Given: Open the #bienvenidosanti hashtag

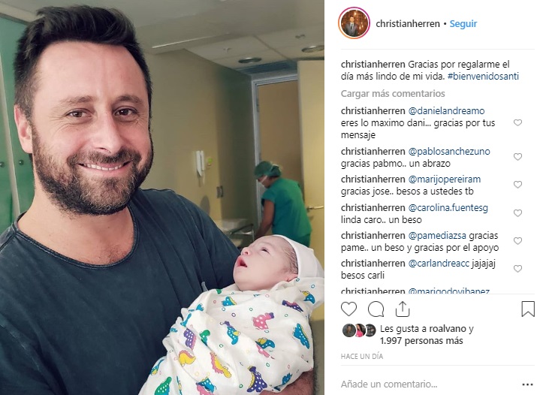Looking at the screenshot, I should (483, 76).
